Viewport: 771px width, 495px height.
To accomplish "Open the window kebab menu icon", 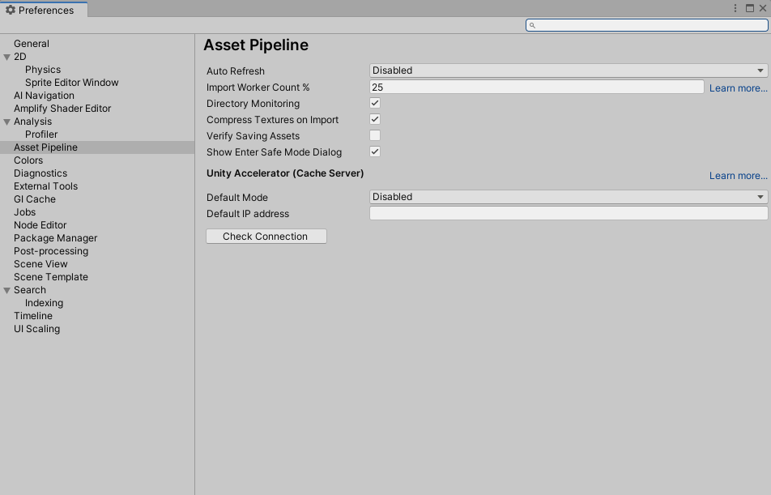I will point(735,8).
